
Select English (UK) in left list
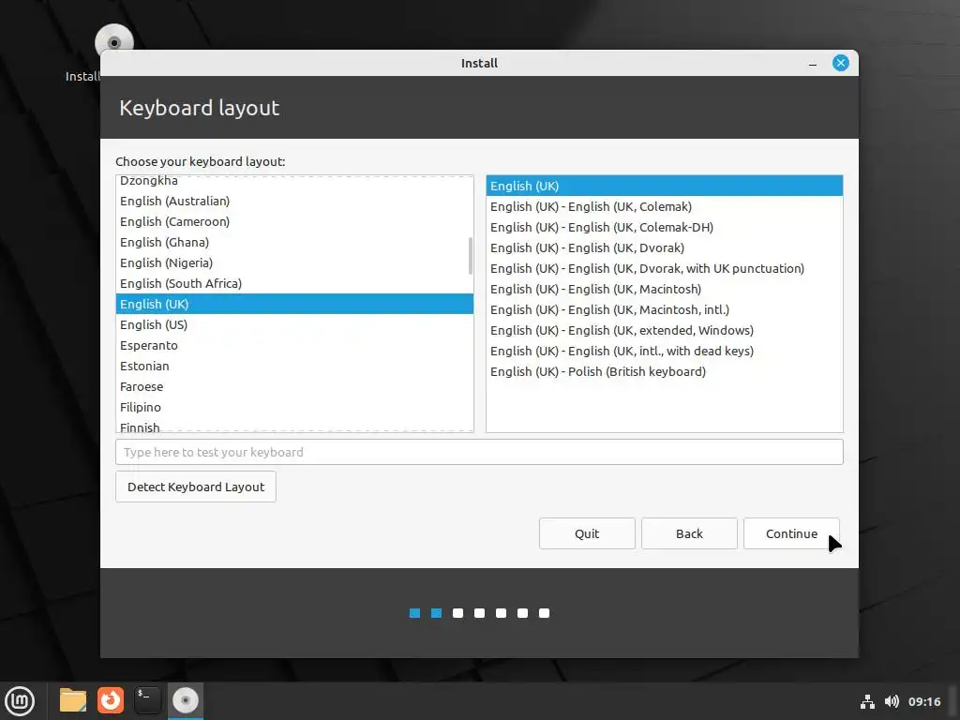pyautogui.click(x=294, y=304)
